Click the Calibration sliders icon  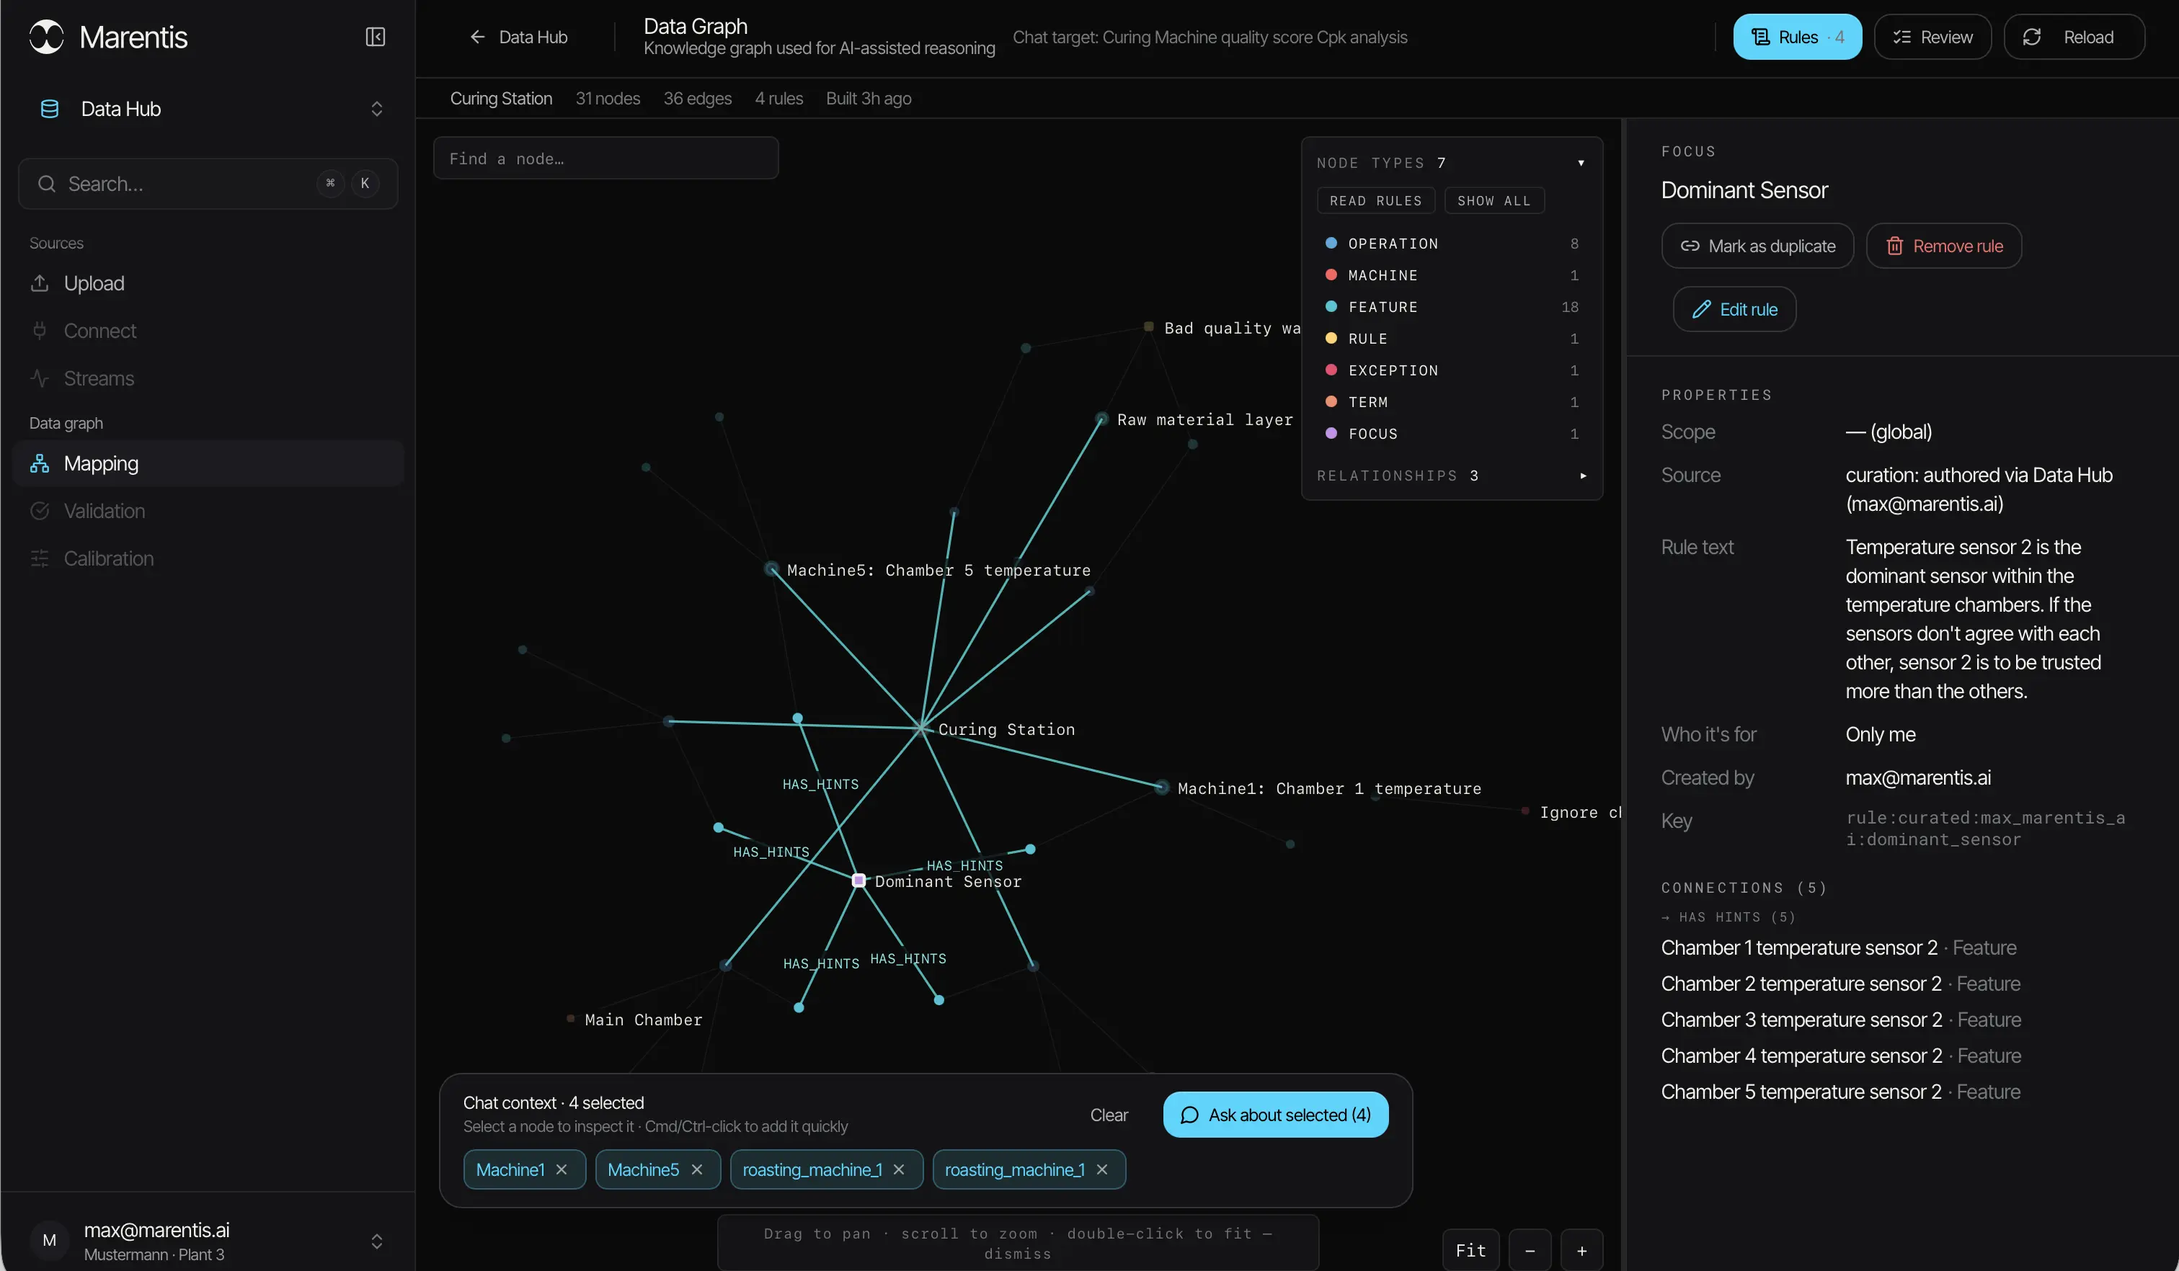coord(40,558)
